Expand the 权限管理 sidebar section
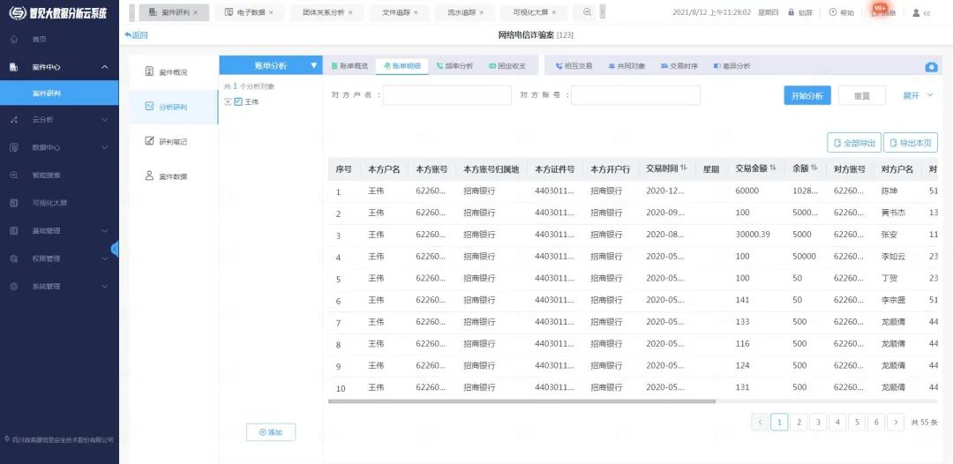Screen dimensions: 953x464 (104, 258)
